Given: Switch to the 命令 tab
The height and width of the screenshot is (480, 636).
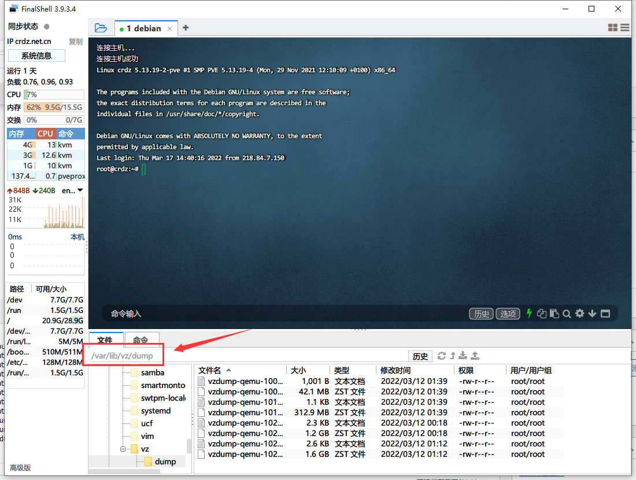Looking at the screenshot, I should click(x=140, y=341).
